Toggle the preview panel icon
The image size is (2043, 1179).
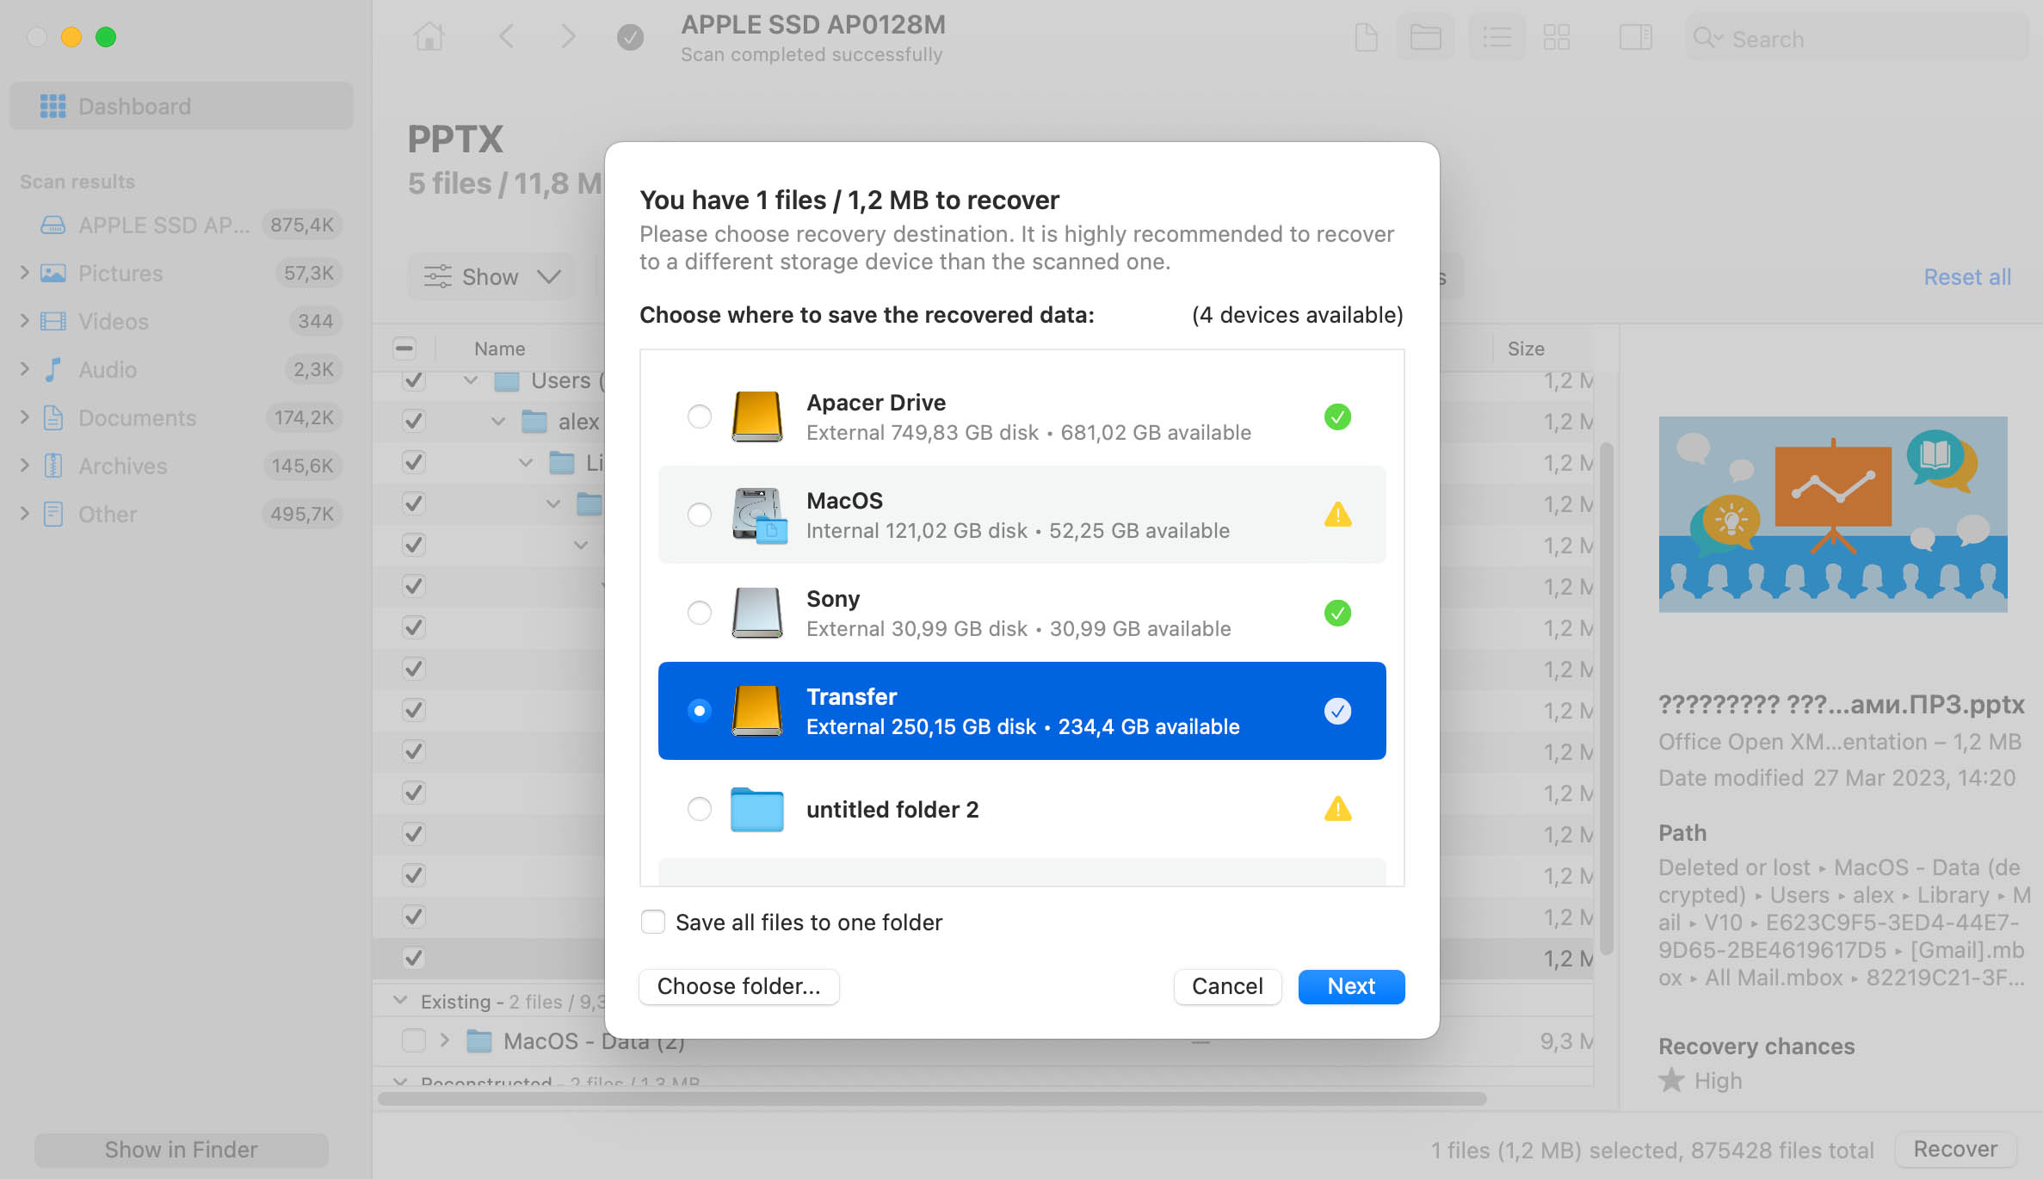coord(1635,37)
